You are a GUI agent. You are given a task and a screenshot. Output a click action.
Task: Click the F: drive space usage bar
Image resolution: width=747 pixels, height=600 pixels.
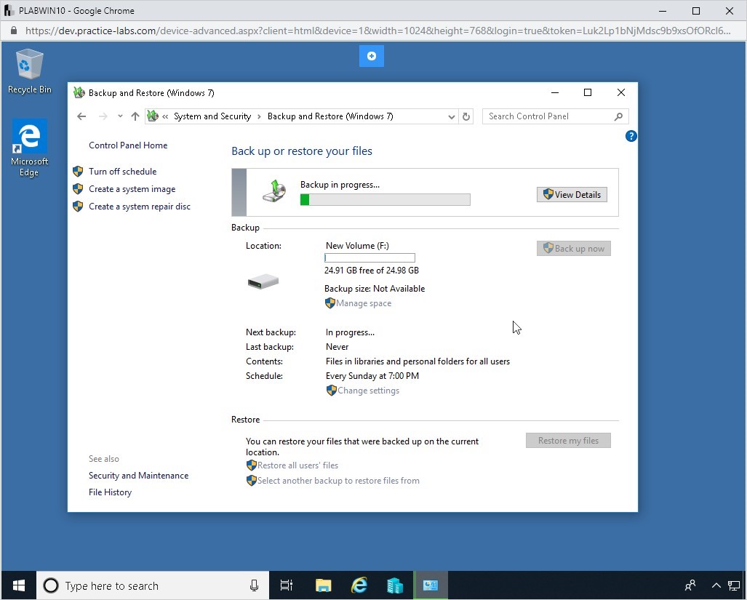point(369,257)
